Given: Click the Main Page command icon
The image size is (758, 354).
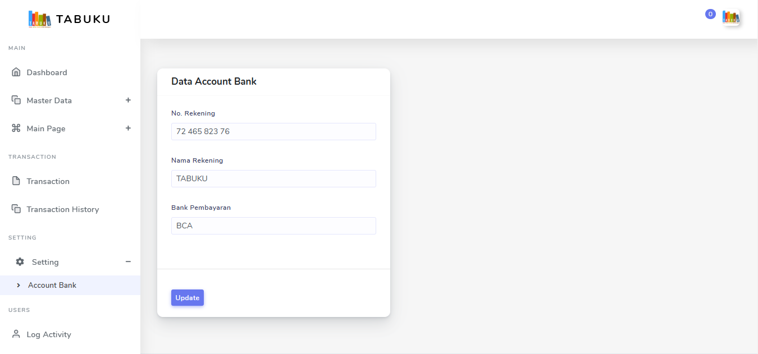Looking at the screenshot, I should 16,128.
